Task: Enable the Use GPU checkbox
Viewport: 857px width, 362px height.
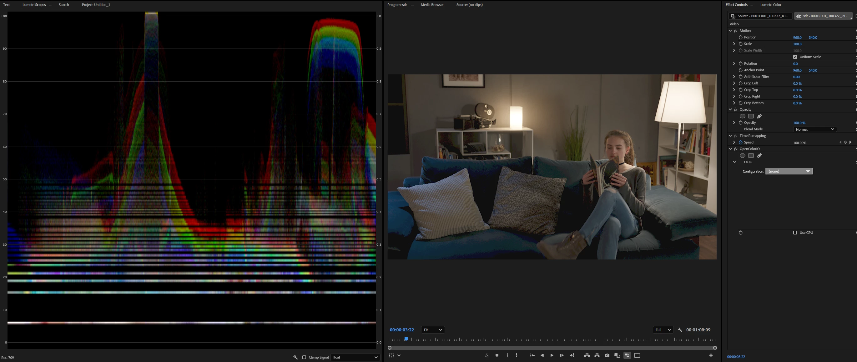Action: pos(795,233)
